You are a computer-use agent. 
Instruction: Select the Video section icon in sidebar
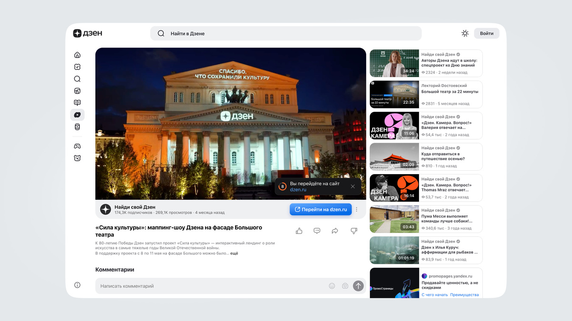click(x=77, y=115)
